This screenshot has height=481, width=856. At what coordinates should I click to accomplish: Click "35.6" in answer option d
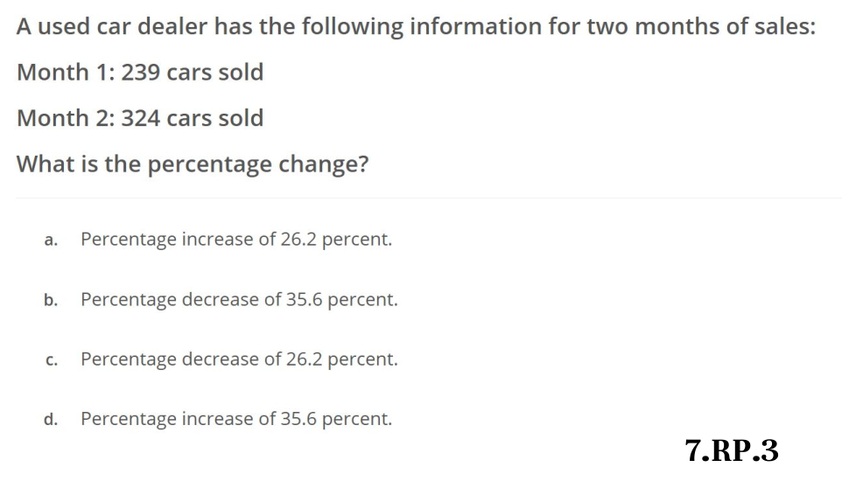(x=298, y=420)
